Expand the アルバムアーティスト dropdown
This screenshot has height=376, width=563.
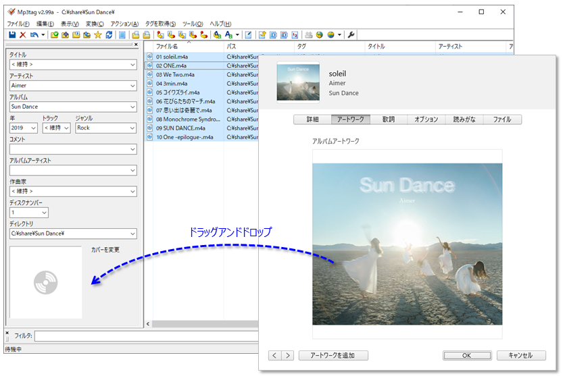click(132, 170)
